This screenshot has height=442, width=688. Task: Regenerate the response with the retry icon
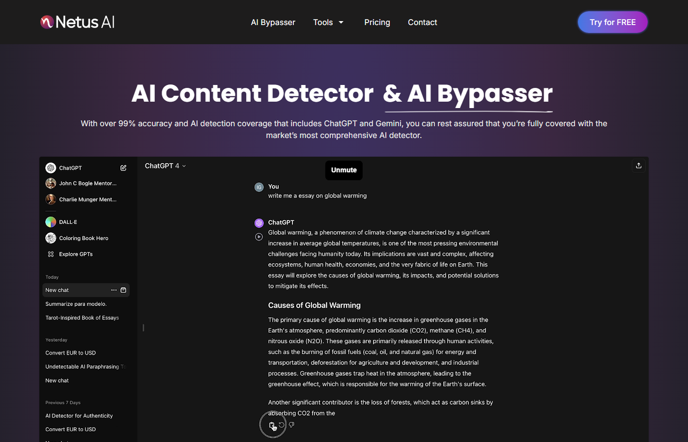click(x=282, y=424)
